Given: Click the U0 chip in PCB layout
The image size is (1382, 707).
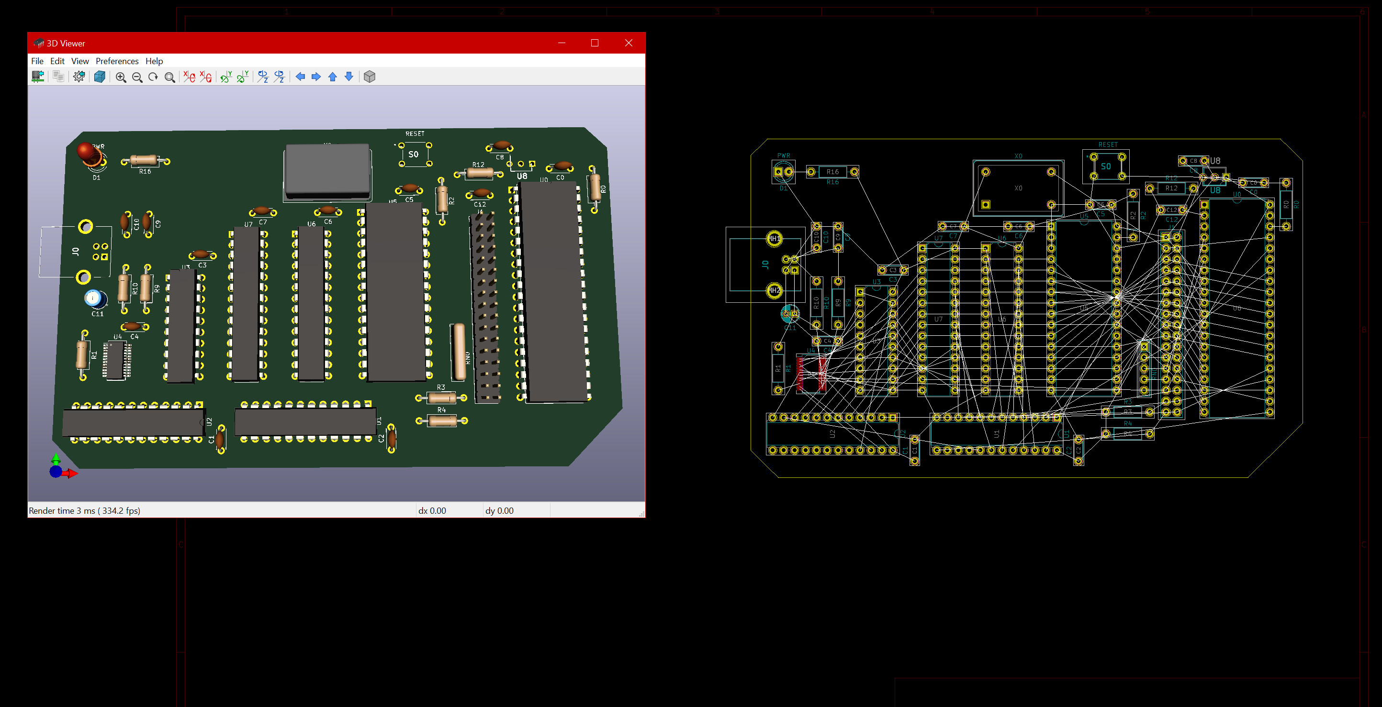Looking at the screenshot, I should (x=1236, y=308).
